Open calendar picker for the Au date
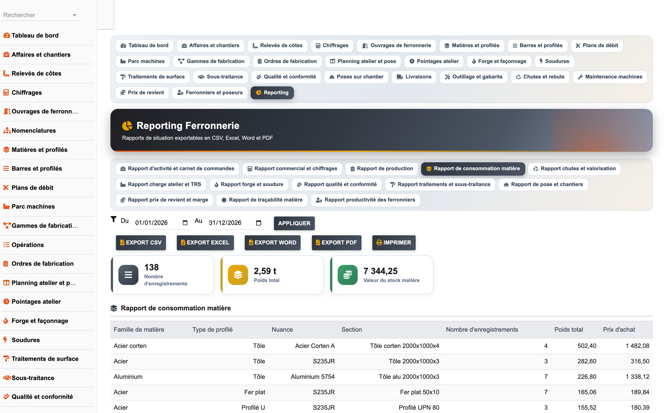This screenshot has height=413, width=667. pyautogui.click(x=259, y=223)
